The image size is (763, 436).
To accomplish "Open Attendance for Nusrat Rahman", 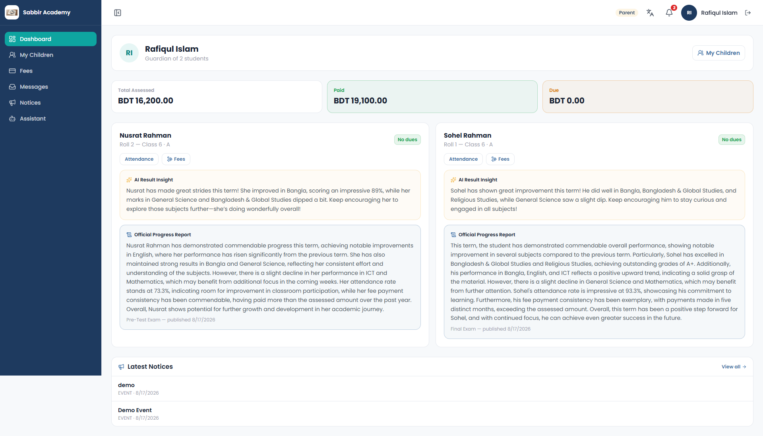I will 139,159.
